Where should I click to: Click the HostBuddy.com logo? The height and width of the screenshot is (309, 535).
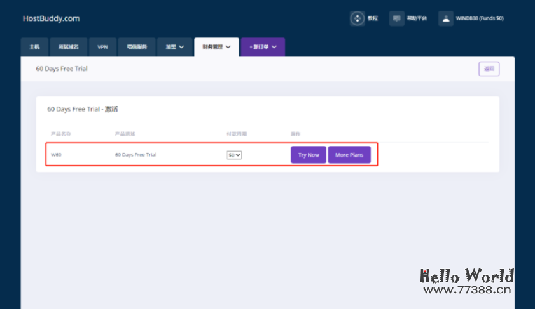tap(51, 18)
